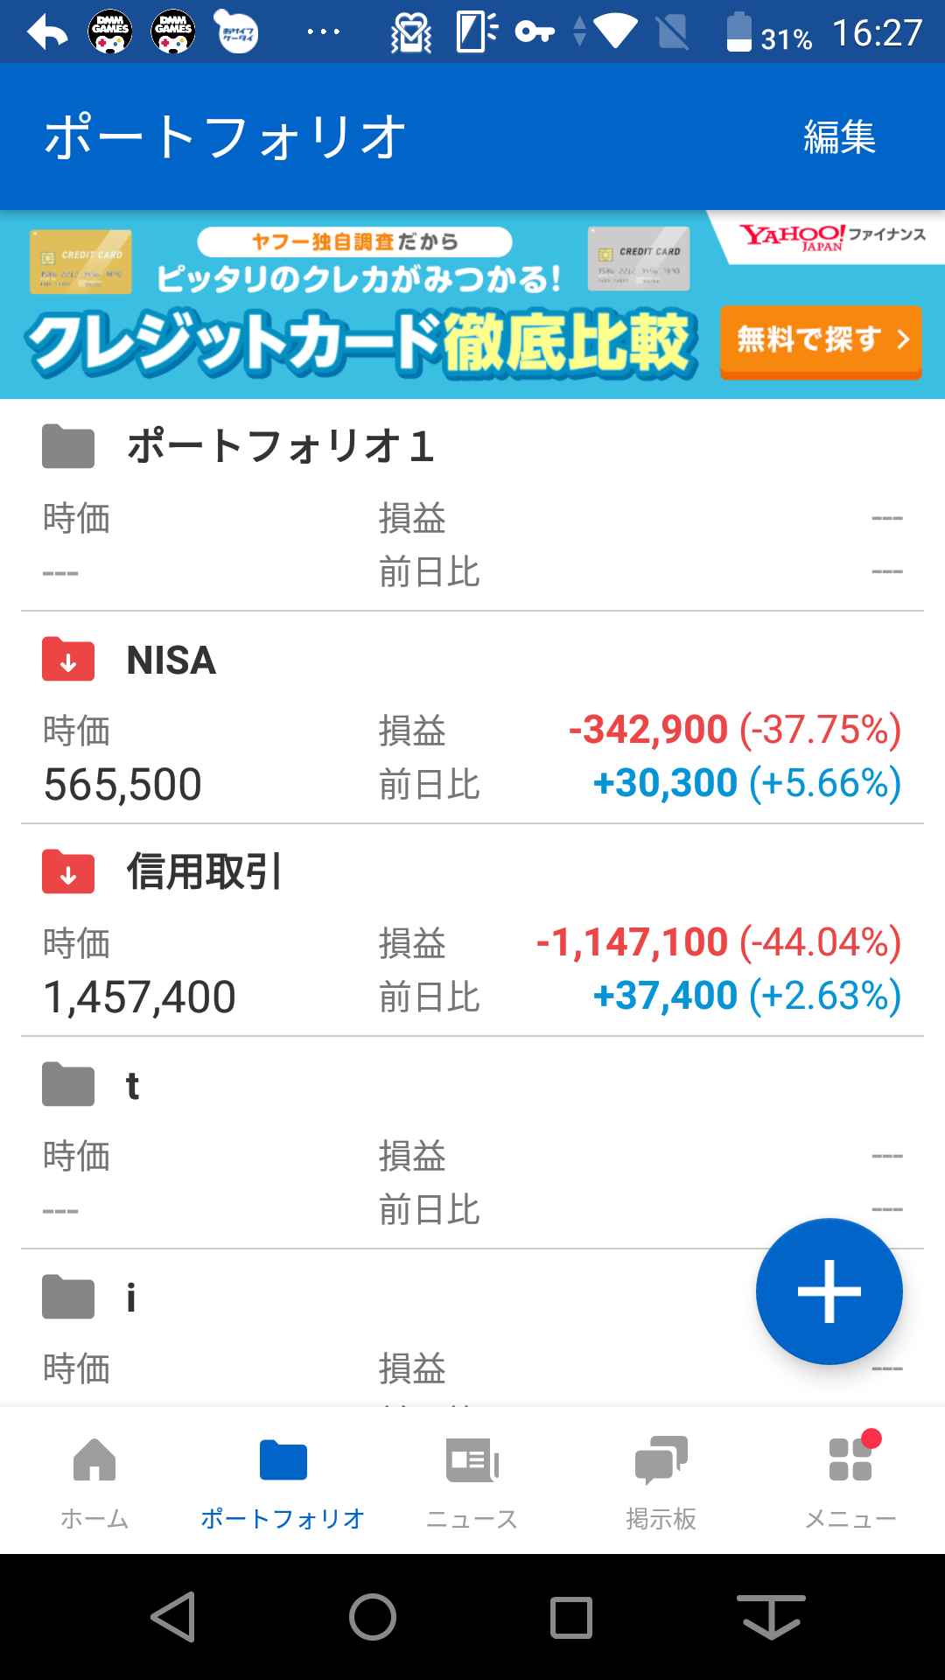The height and width of the screenshot is (1680, 945).
Task: View 信用取引 loss of -1,147,100
Action: [x=632, y=942]
